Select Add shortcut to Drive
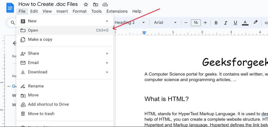Viewport: 268px width, 127px height. tap(65, 104)
